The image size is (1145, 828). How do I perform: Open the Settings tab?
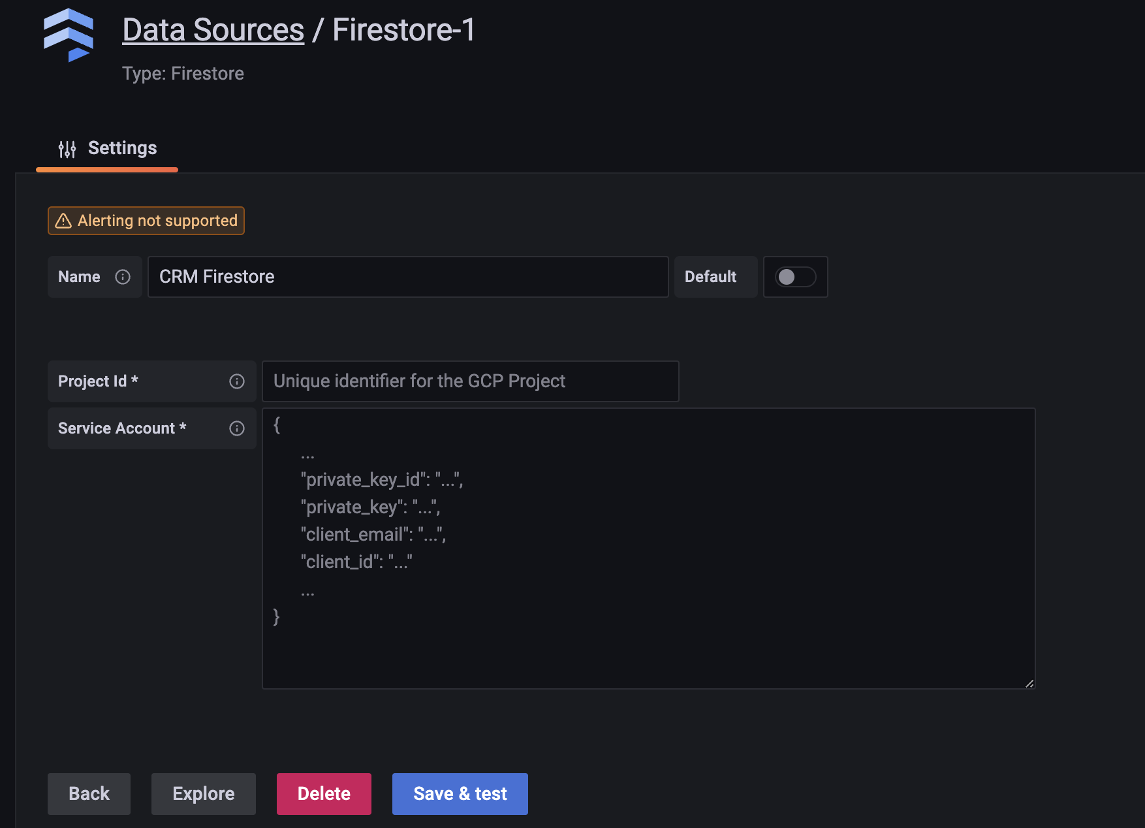107,149
